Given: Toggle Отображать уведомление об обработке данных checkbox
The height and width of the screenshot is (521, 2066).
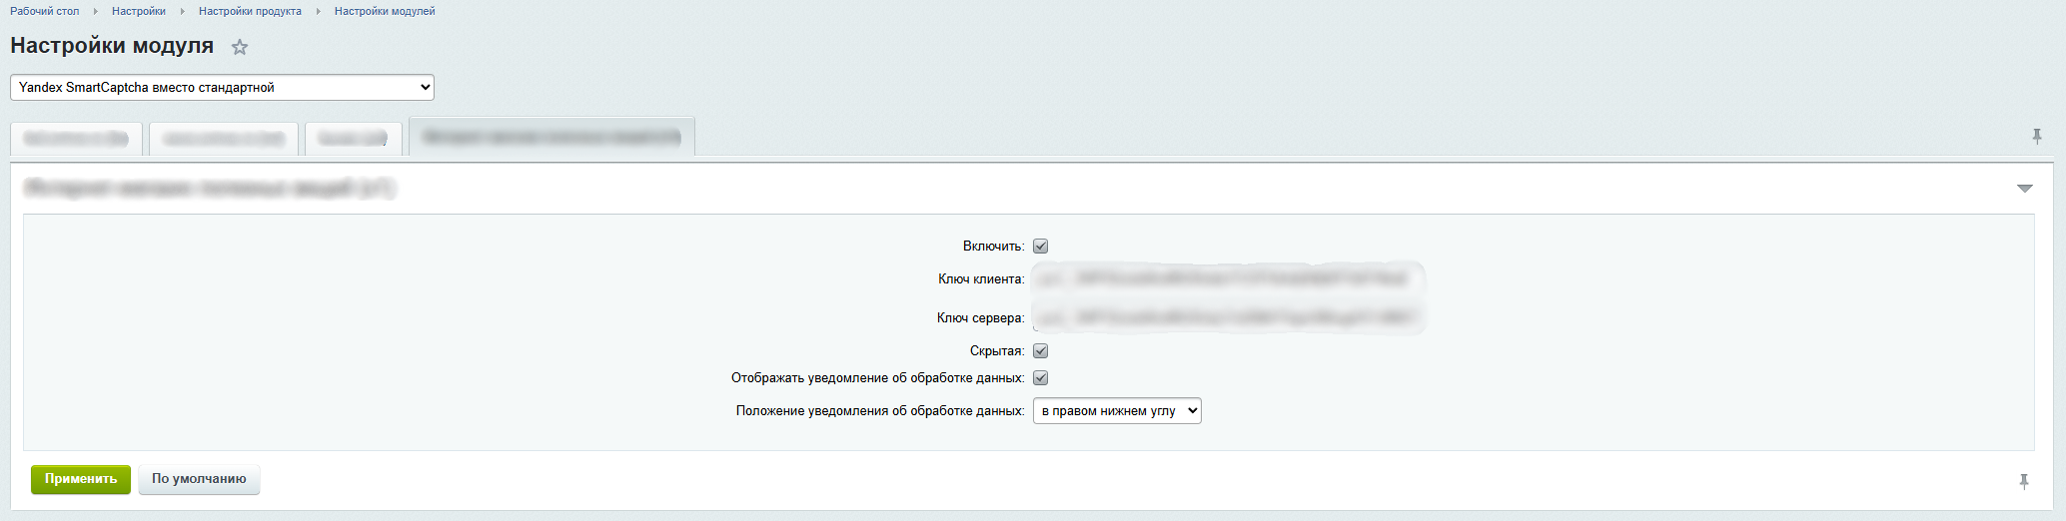Looking at the screenshot, I should (1040, 378).
